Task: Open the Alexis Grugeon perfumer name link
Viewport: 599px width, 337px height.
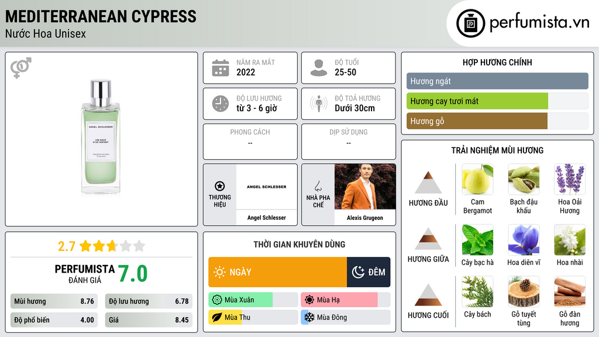Action: 365,218
